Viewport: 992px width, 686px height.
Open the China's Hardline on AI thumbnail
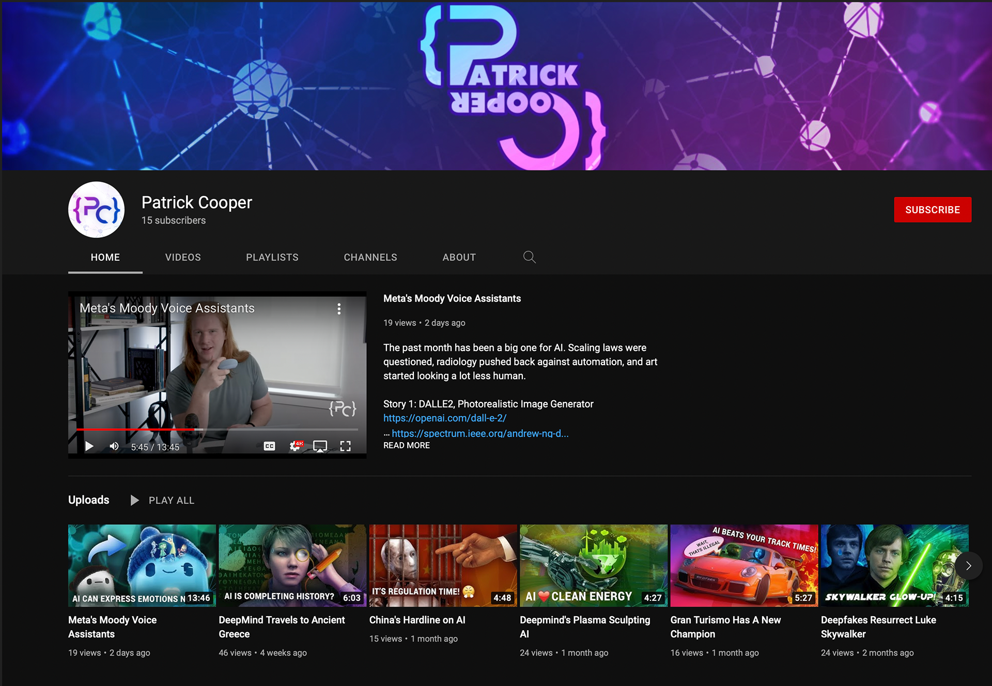(443, 565)
